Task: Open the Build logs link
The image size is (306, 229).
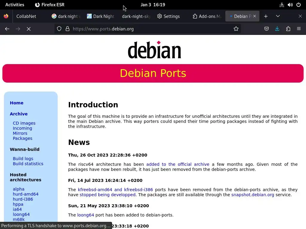Action: click(x=23, y=159)
